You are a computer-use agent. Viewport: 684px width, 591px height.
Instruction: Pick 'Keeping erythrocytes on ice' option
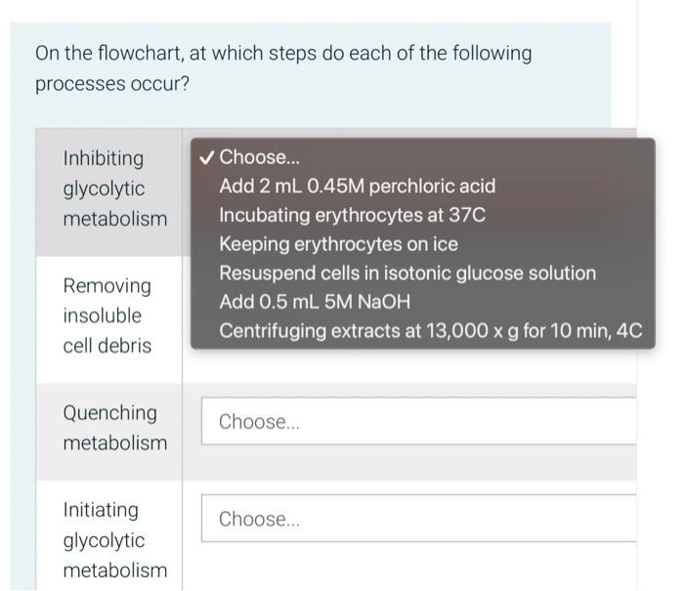tap(338, 244)
